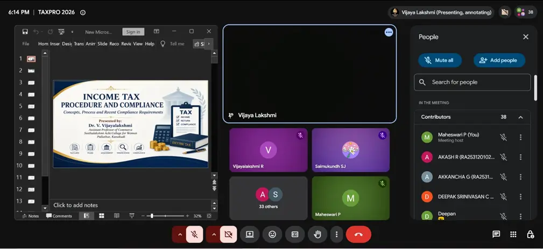Raise hand button in meeting controls
This screenshot has height=249, width=543.
pos(317,234)
